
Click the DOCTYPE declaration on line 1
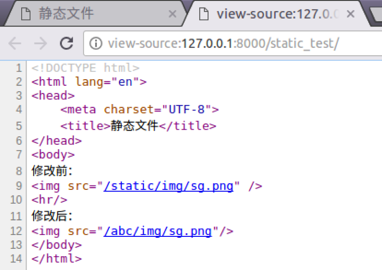85,68
